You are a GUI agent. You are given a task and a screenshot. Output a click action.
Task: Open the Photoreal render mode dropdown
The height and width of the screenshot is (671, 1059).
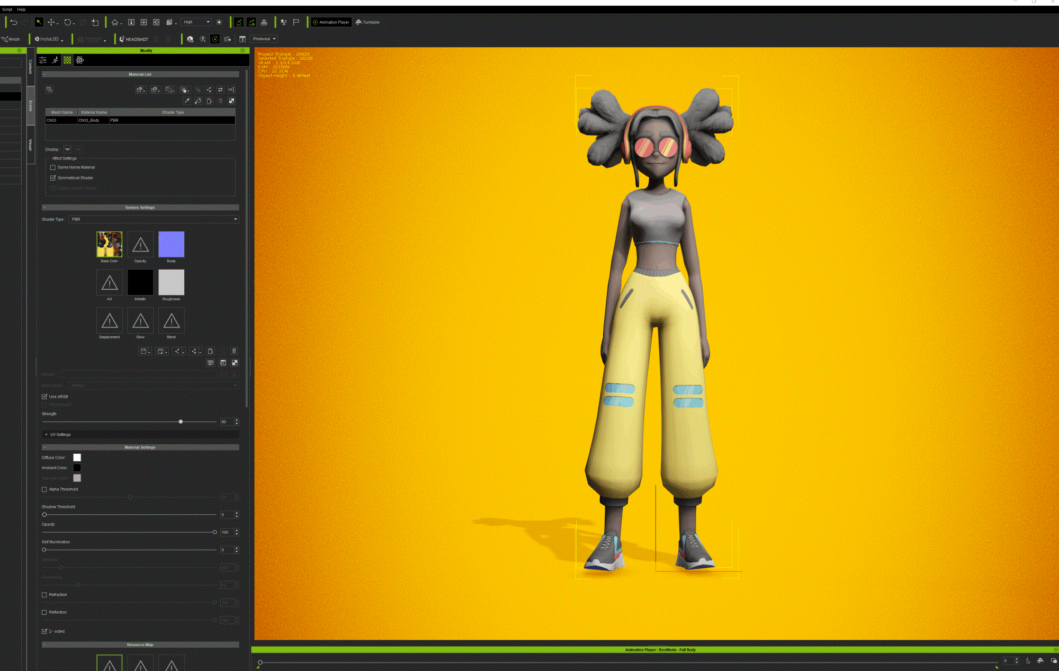pos(264,39)
